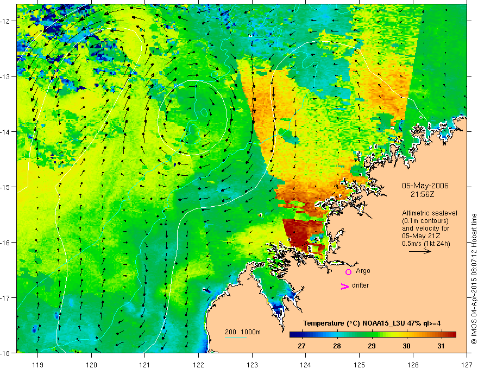Click the 'drifter' legend label
Image resolution: width=478 pixels, height=369 pixels.
coord(360,285)
